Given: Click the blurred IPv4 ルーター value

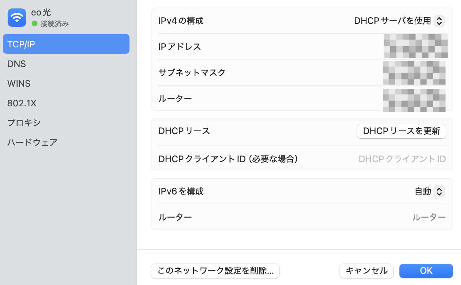Looking at the screenshot, I should tap(414, 100).
